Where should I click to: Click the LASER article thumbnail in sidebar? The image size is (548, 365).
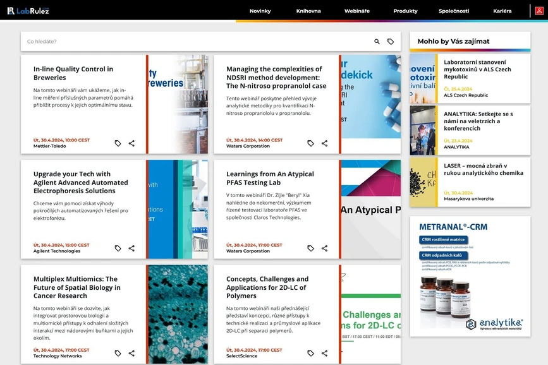[422, 182]
